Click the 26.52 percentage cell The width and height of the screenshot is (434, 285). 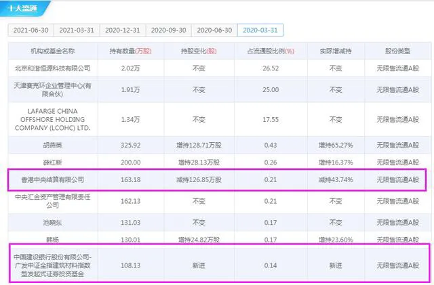click(x=271, y=68)
